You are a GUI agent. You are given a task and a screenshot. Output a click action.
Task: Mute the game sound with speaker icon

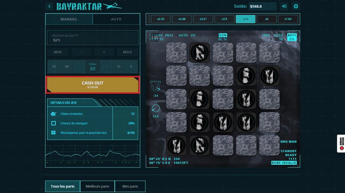coord(284,6)
